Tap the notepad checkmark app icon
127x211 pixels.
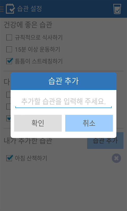click(x=10, y=9)
